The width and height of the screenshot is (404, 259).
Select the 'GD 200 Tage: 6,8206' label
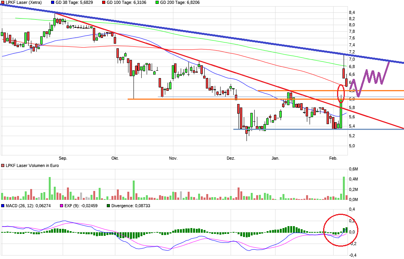click(x=180, y=3)
